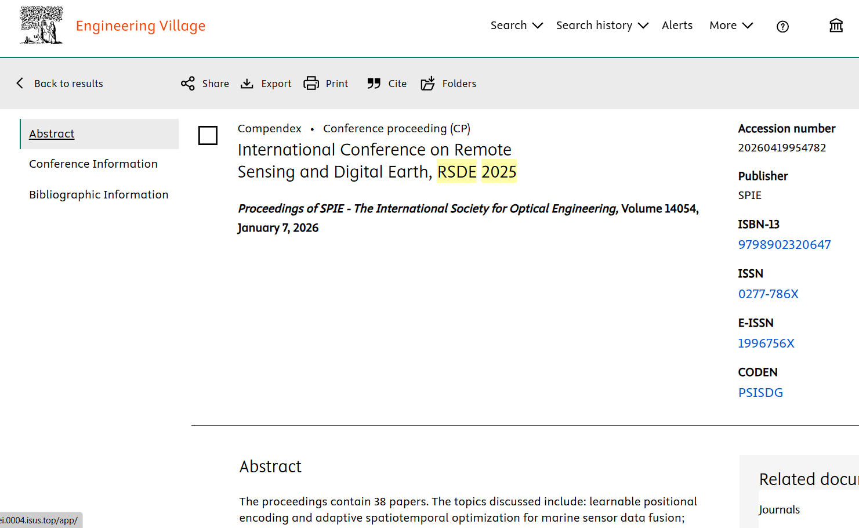859x528 pixels.
Task: Select the Export label
Action: point(276,84)
